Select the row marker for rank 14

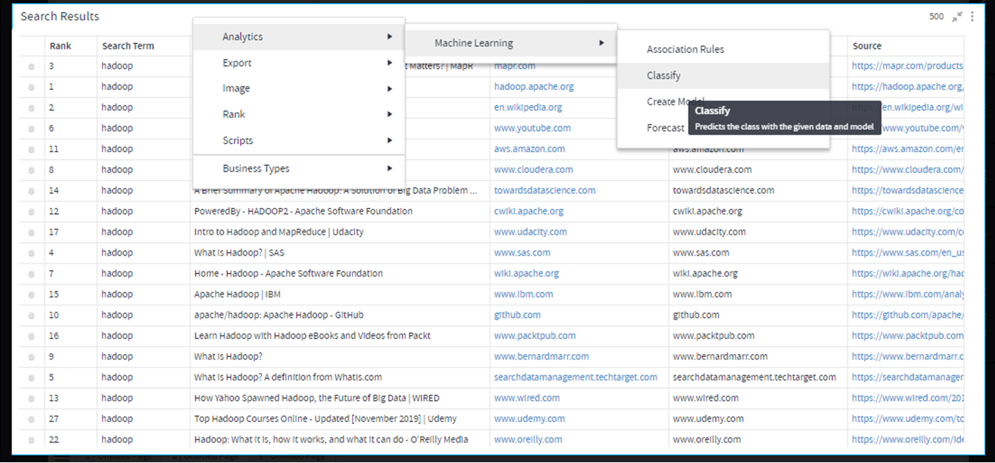(x=31, y=191)
